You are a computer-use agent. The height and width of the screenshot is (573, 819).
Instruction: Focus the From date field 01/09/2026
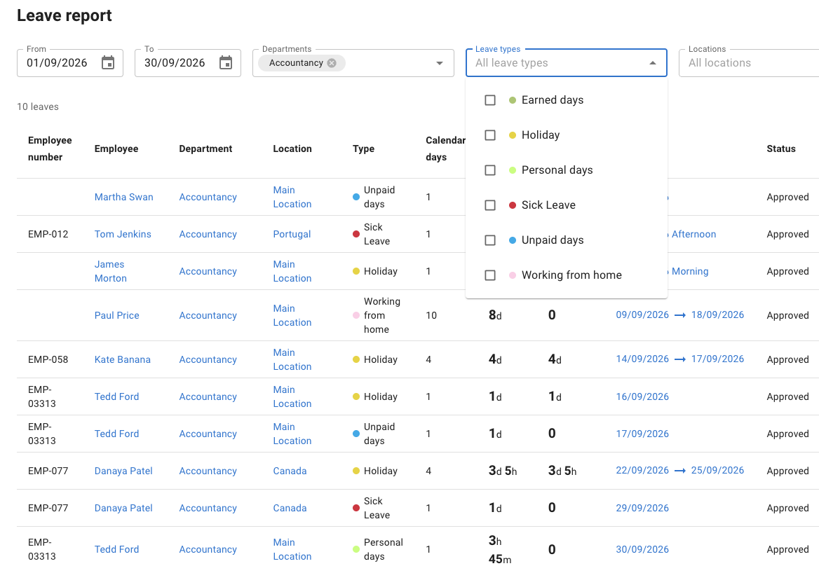pyautogui.click(x=57, y=62)
